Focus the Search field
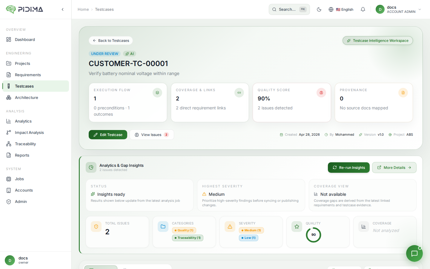Viewport: 430px width, 269px height. [289, 9]
